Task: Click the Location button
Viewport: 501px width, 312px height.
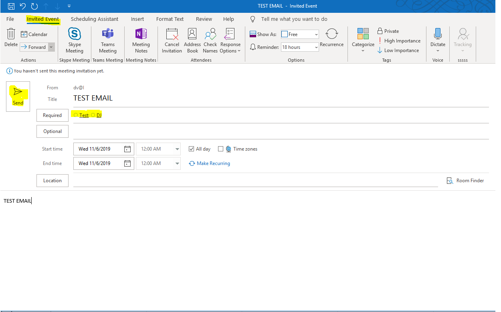Action: click(x=53, y=181)
